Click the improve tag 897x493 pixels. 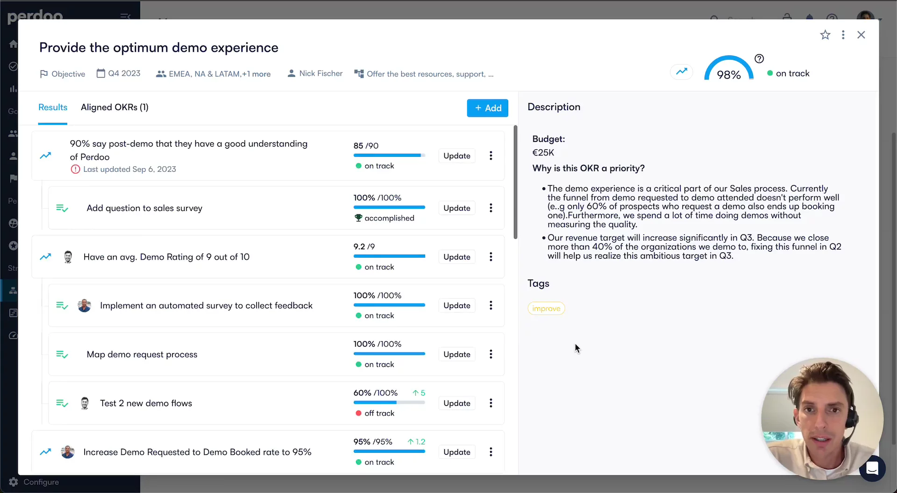[546, 309]
